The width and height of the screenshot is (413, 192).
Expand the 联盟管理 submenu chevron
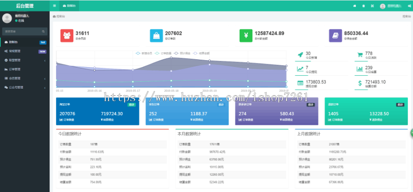coord(45,61)
